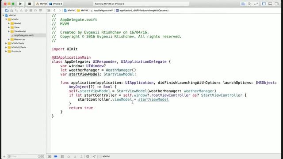Image resolution: width=283 pixels, height=159 pixels.
Task: Click '@UIApplicationMain' attribute
Action: pos(71,57)
